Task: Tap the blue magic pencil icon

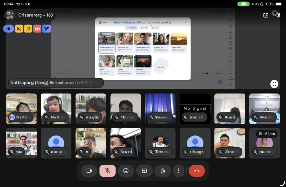Action: point(47,29)
